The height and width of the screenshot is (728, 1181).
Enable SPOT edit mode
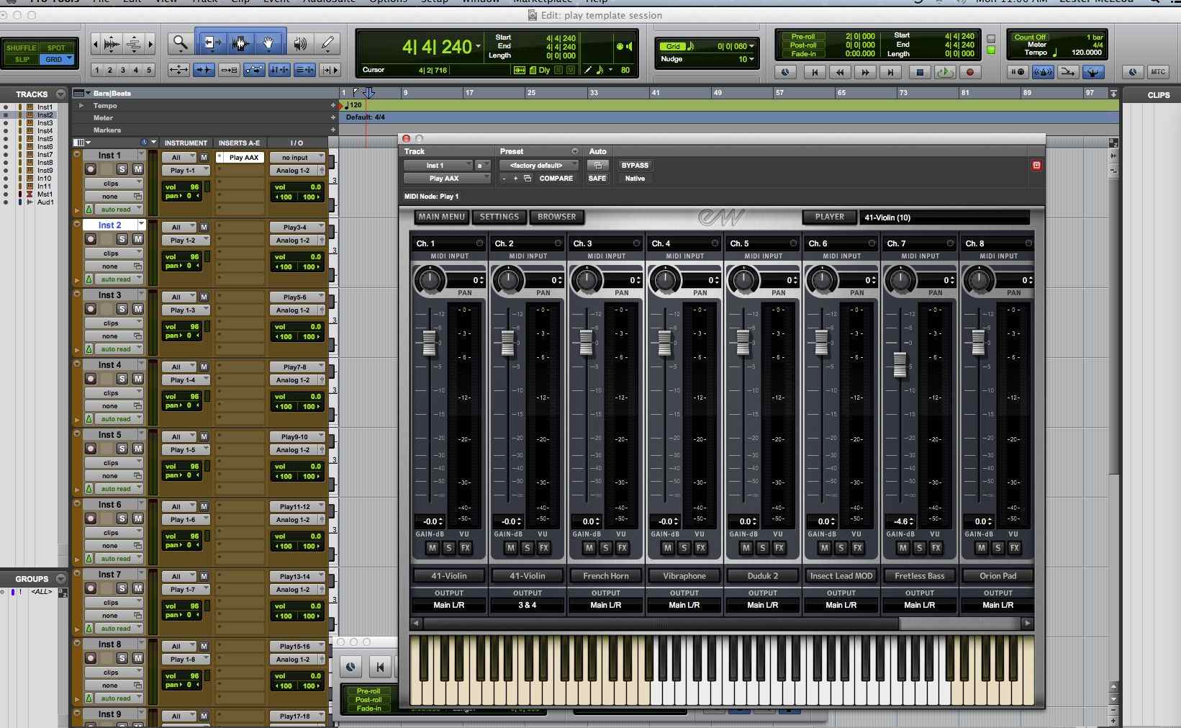(56, 48)
